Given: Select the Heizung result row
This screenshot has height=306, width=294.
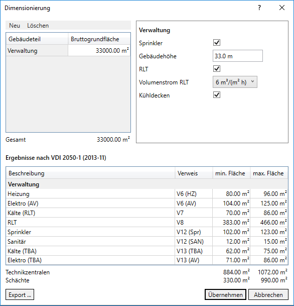Looking at the screenshot, I should [147, 194].
